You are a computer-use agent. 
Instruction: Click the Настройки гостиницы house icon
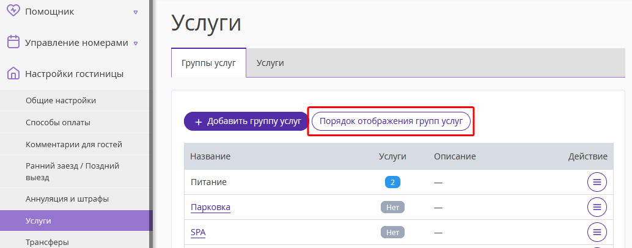[13, 73]
